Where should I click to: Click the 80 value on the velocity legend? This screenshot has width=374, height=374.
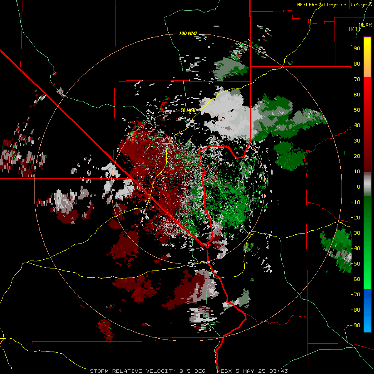coord(357,64)
